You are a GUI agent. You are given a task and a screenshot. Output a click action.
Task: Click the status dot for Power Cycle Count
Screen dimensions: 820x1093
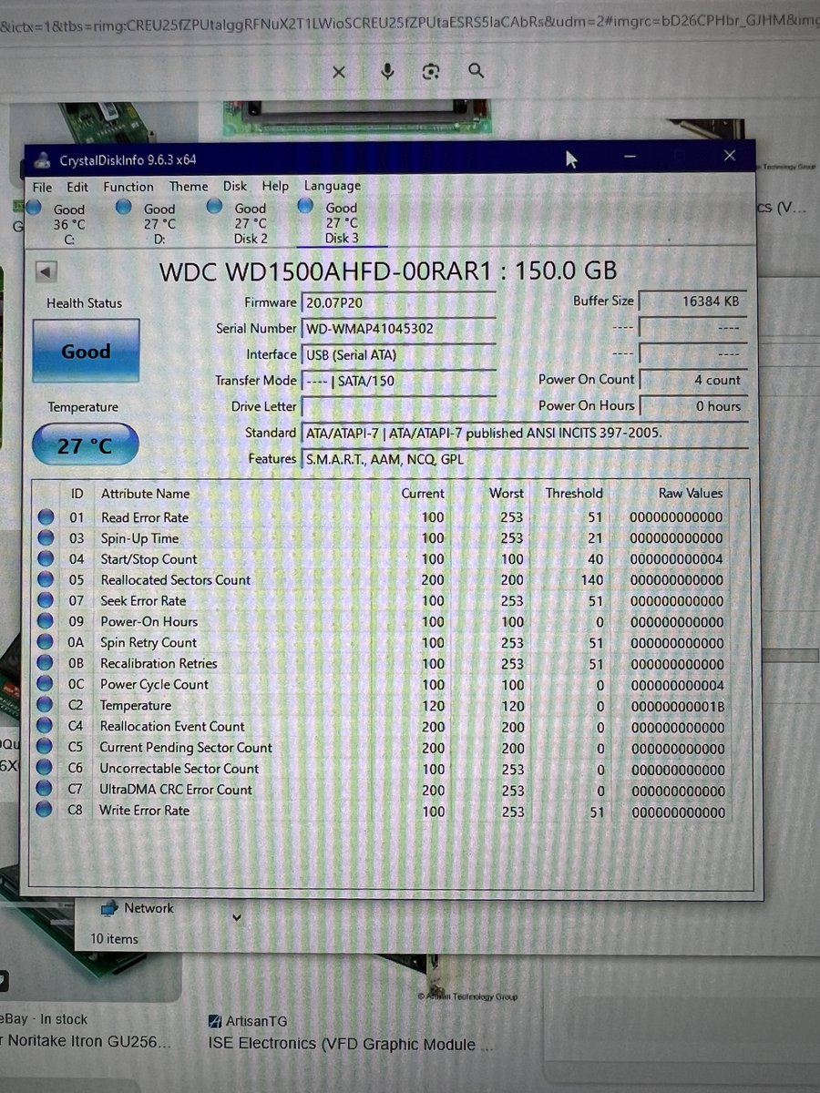45,685
